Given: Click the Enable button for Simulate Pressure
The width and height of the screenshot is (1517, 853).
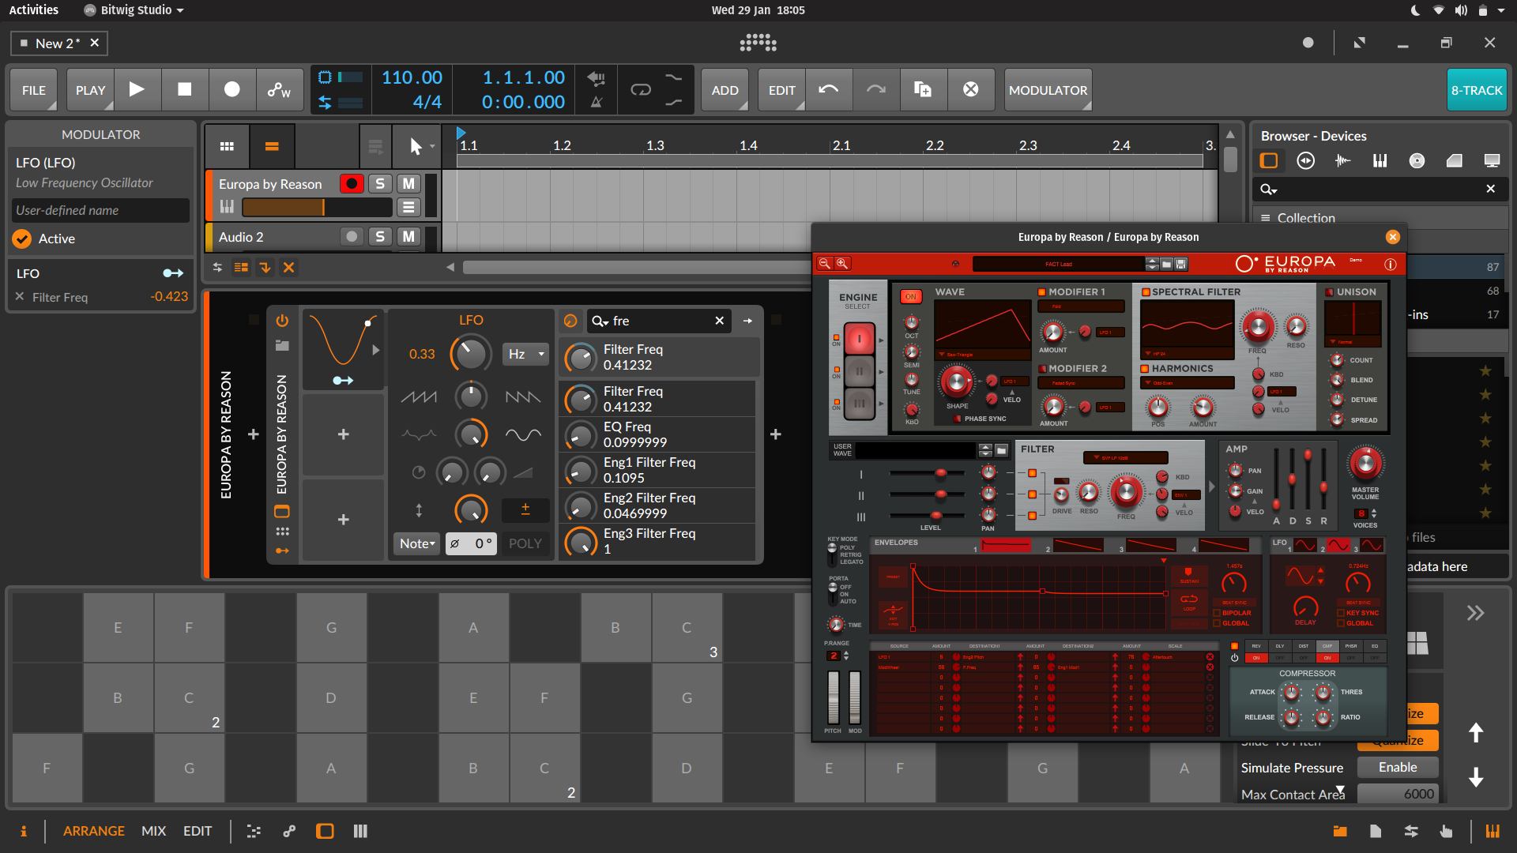Looking at the screenshot, I should [x=1397, y=767].
